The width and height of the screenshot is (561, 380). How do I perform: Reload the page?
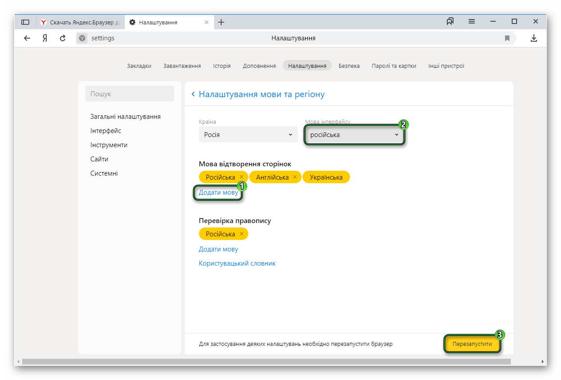pos(63,38)
